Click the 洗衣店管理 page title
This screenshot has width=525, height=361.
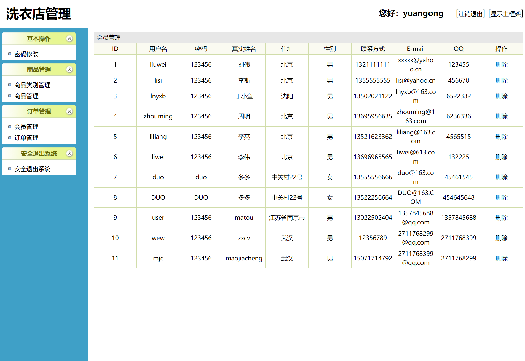pyautogui.click(x=39, y=14)
